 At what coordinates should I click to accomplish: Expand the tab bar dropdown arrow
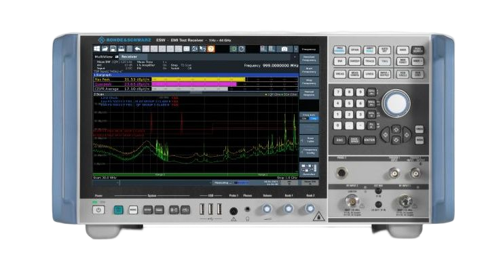tap(295, 57)
